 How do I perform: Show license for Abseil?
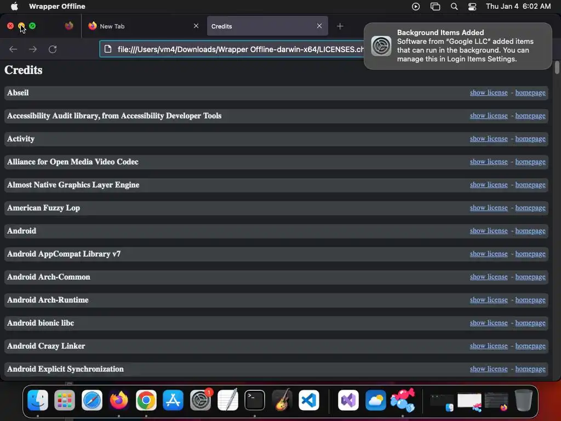(x=489, y=92)
